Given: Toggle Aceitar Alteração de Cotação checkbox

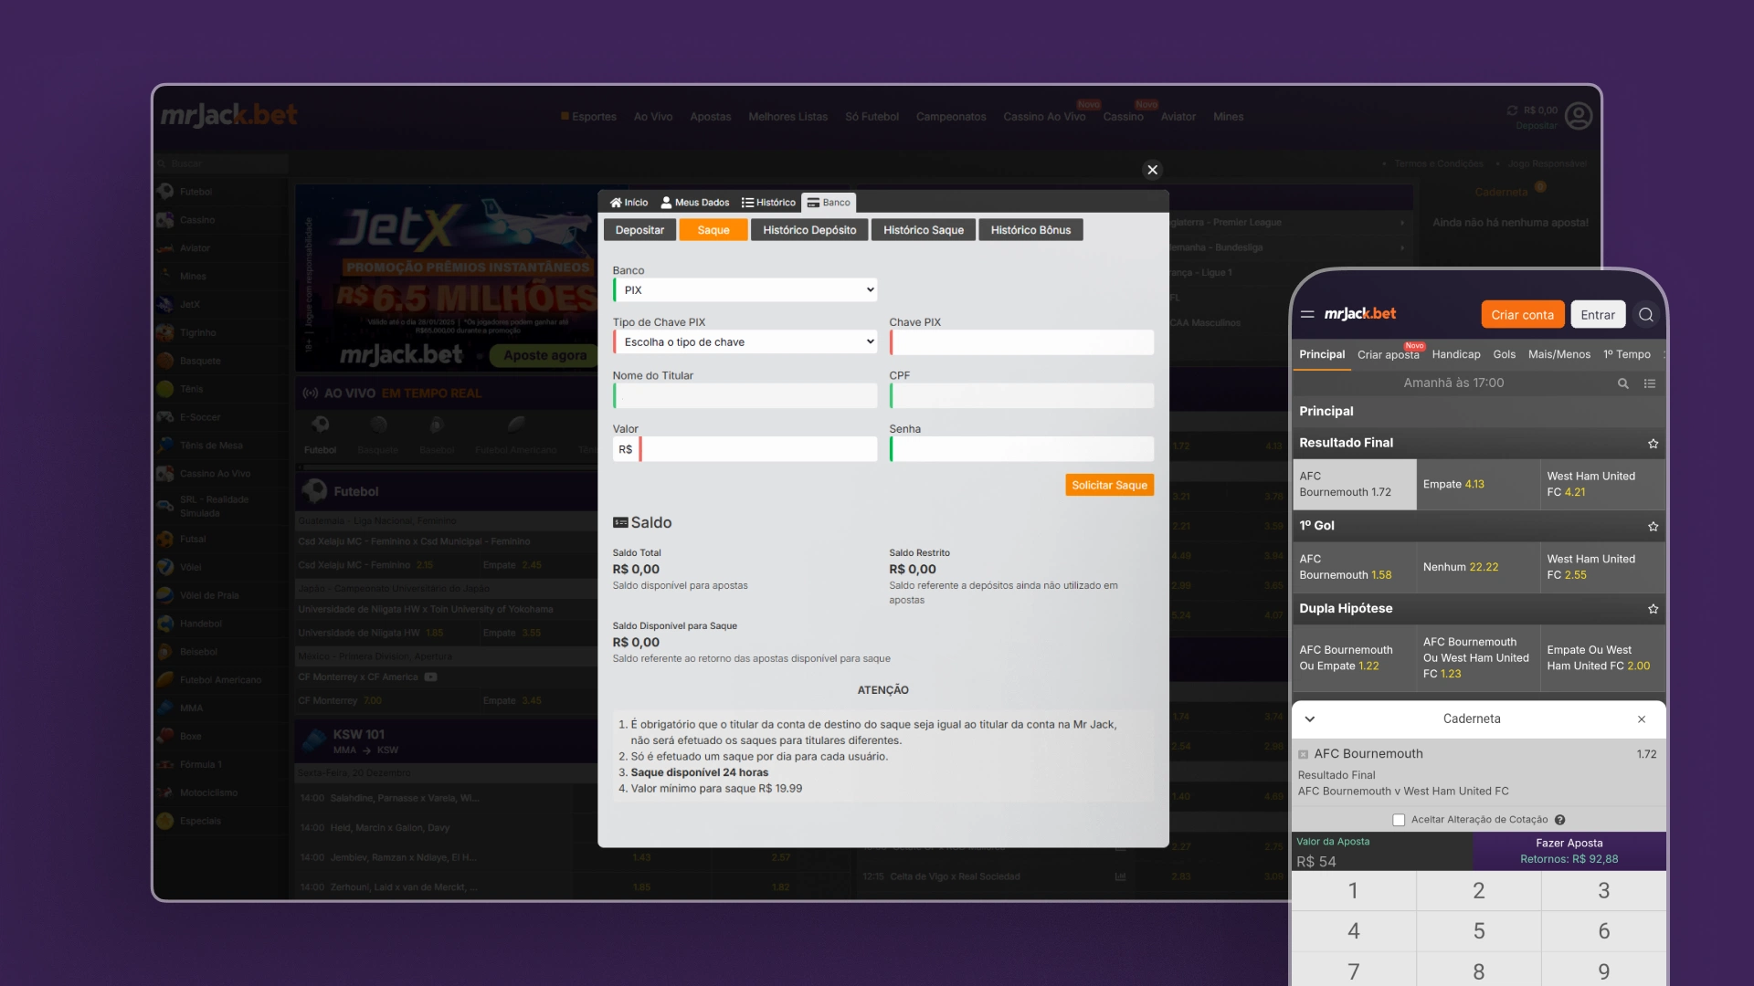Looking at the screenshot, I should click(x=1399, y=820).
